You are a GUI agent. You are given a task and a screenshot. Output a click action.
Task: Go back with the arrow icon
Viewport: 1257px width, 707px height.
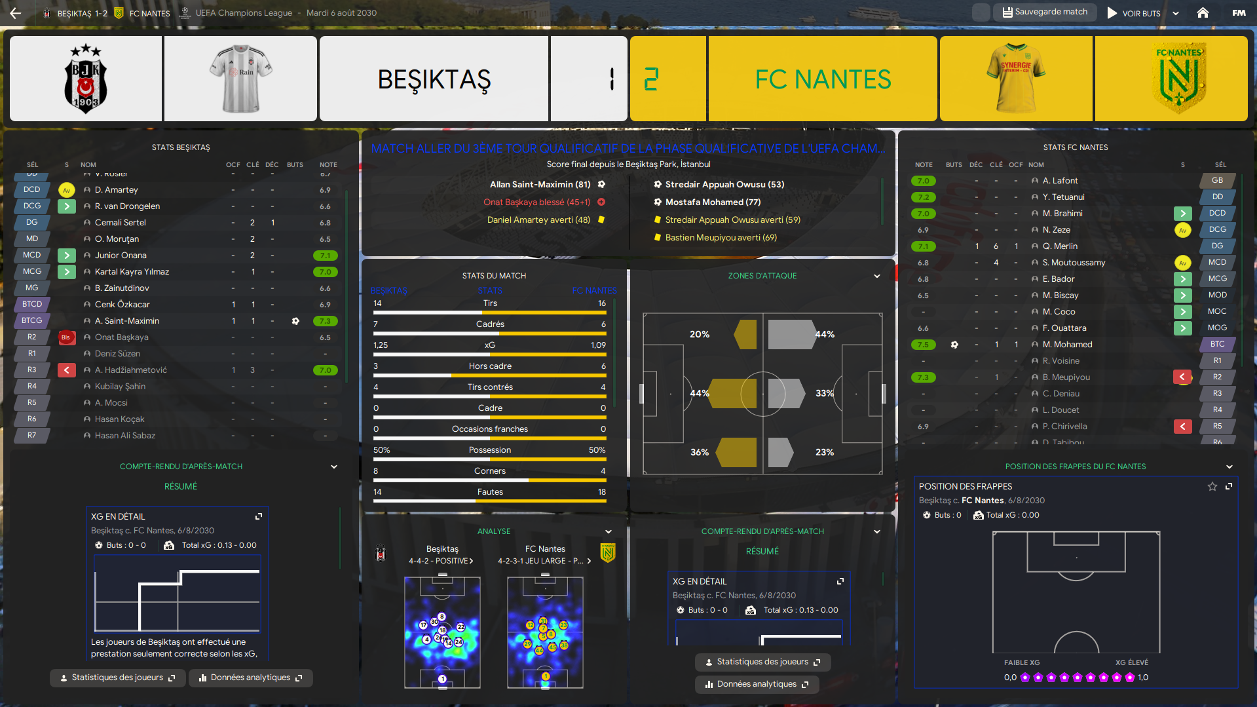(x=16, y=12)
